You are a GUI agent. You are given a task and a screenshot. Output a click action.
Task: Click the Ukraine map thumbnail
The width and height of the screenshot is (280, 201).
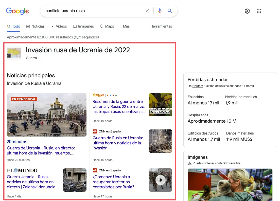point(14,53)
